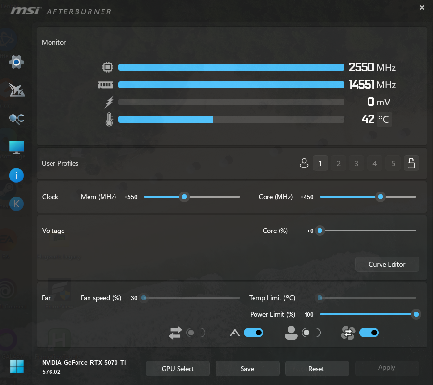
Task: Click the °C temperature unit button
Action: pos(384,119)
